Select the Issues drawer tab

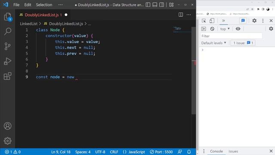point(233,151)
